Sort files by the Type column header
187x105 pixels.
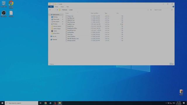106,13
